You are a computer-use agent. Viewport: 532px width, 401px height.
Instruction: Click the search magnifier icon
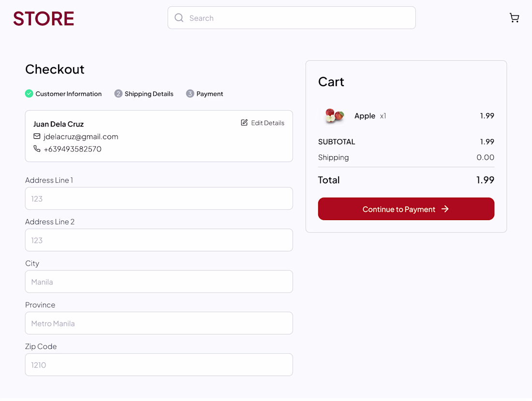coord(179,18)
